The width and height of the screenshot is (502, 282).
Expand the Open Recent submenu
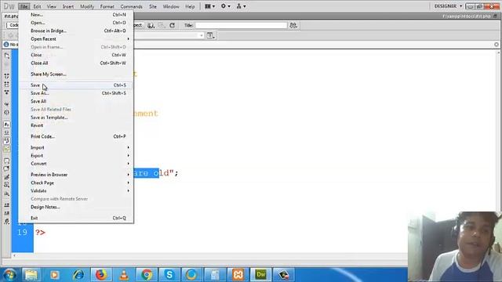tap(76, 39)
